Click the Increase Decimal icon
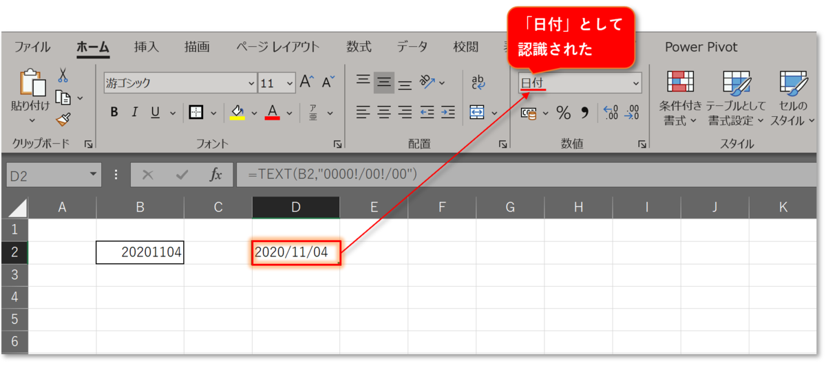This screenshot has width=826, height=365. pos(611,113)
